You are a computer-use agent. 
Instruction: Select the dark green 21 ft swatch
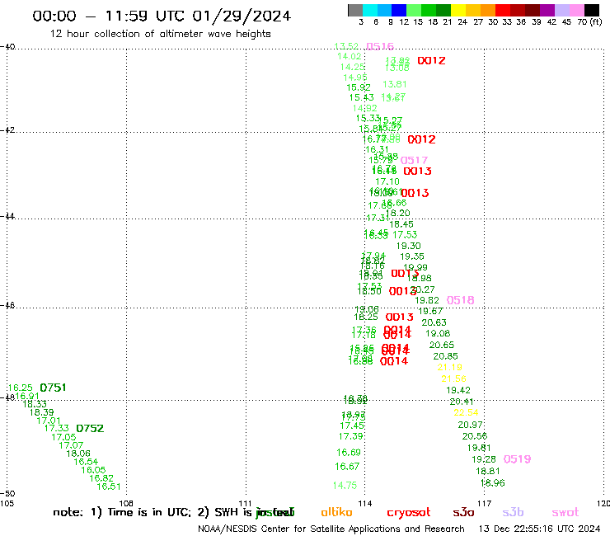tap(443, 11)
